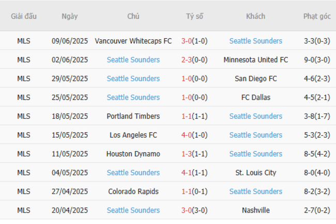This screenshot has height=224, width=336.
Task: Select Nashville in the away column
Action: pyautogui.click(x=255, y=211)
